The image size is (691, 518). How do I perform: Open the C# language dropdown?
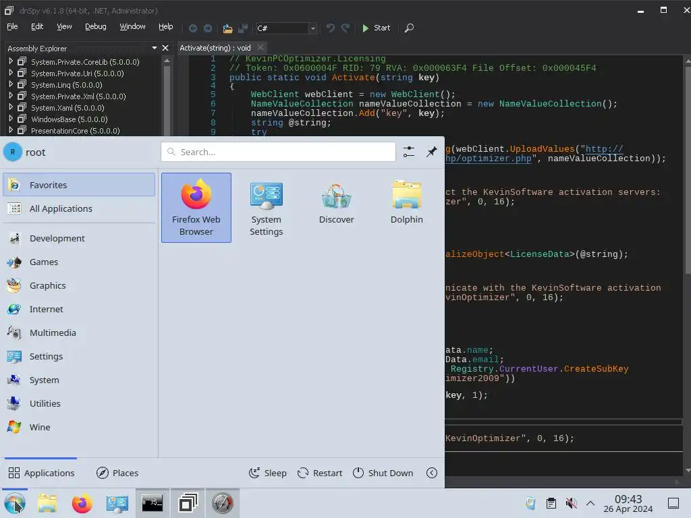(x=312, y=28)
